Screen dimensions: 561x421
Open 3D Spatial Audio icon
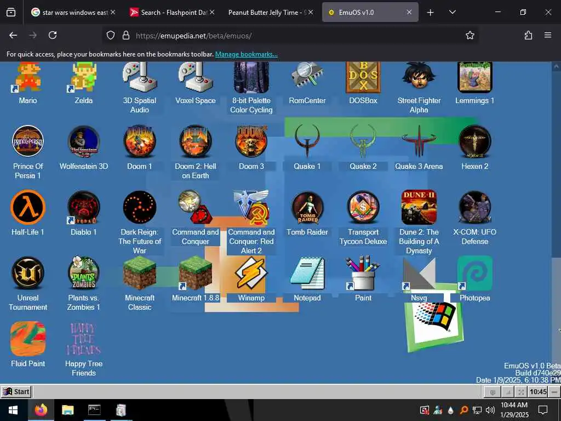[140, 77]
